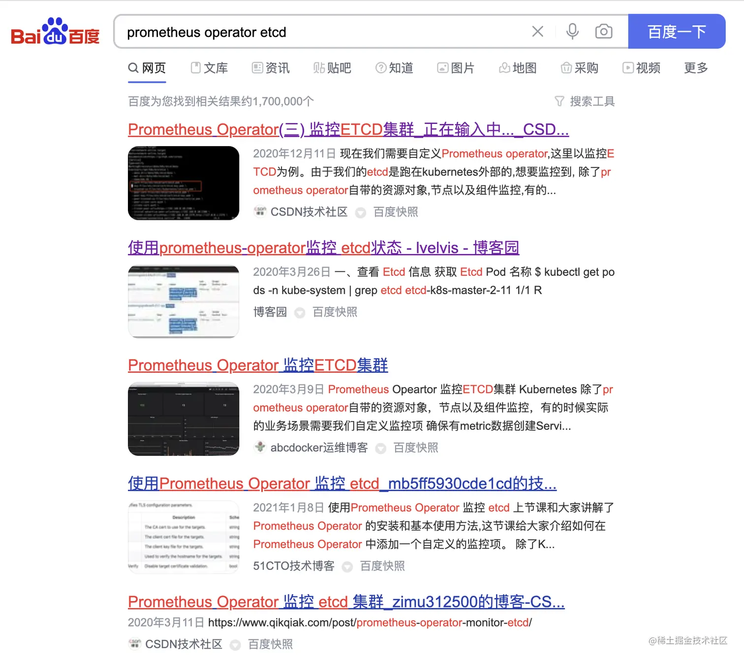
Task: Click 51CTO技术博客 source label
Action: click(x=294, y=566)
